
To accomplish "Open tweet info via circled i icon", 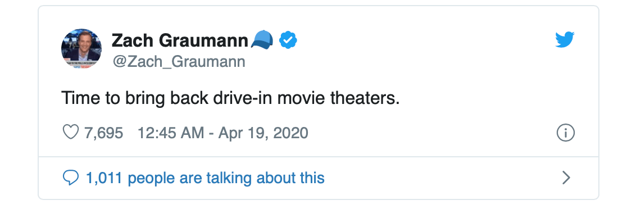I will [x=566, y=133].
